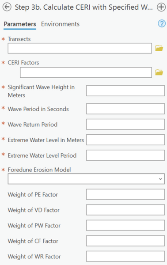Focus the Extreme Water Level Period field
Viewport: 167px width, 265px height.
125,155
